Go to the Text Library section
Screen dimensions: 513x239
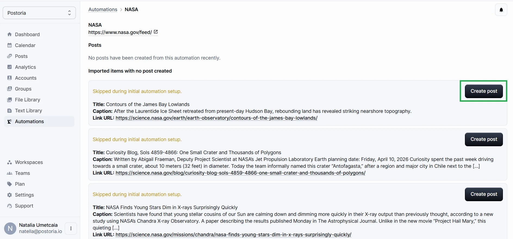pyautogui.click(x=28, y=110)
